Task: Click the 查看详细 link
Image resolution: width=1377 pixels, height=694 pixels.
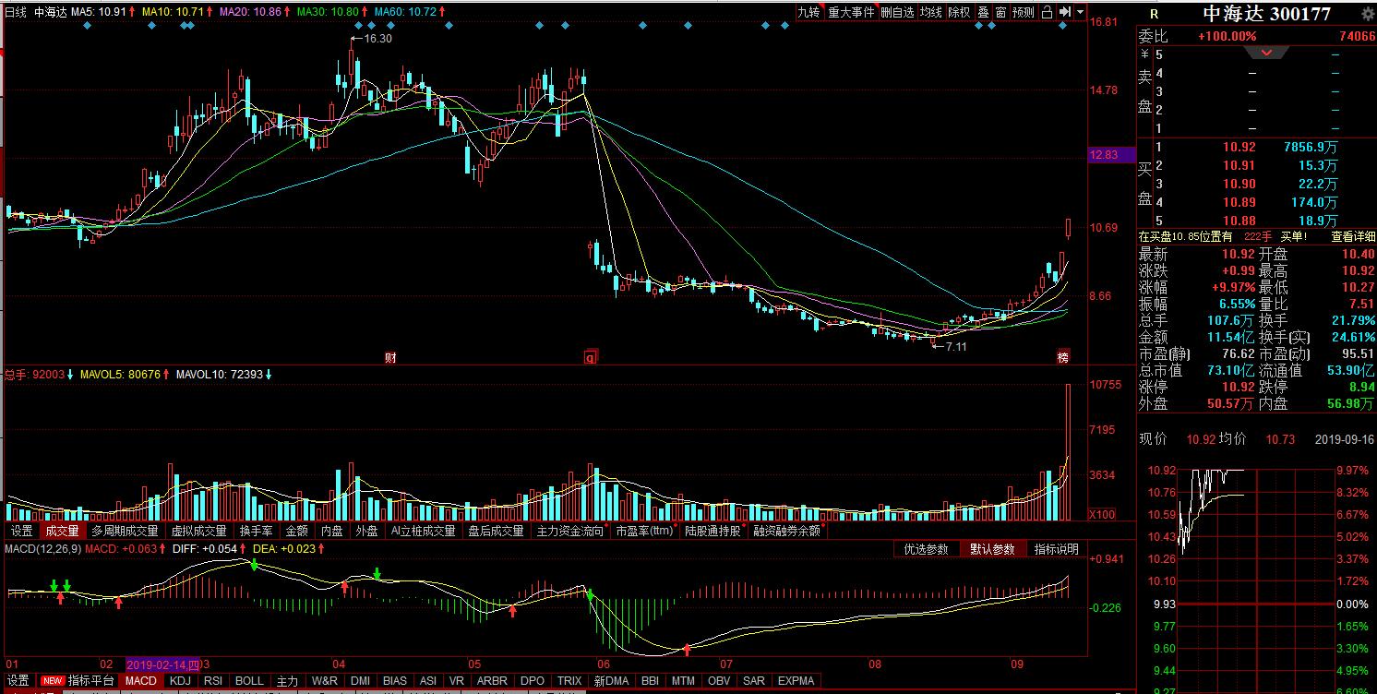Action: click(1353, 236)
